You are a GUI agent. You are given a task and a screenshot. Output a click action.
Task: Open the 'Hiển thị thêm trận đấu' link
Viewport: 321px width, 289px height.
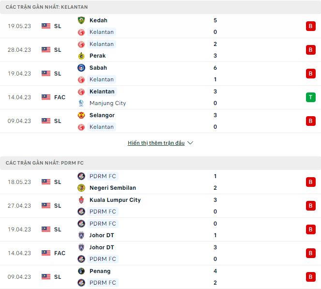[156, 143]
